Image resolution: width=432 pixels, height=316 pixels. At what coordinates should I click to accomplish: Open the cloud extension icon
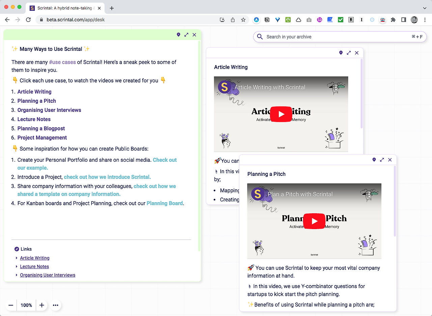tap(298, 20)
